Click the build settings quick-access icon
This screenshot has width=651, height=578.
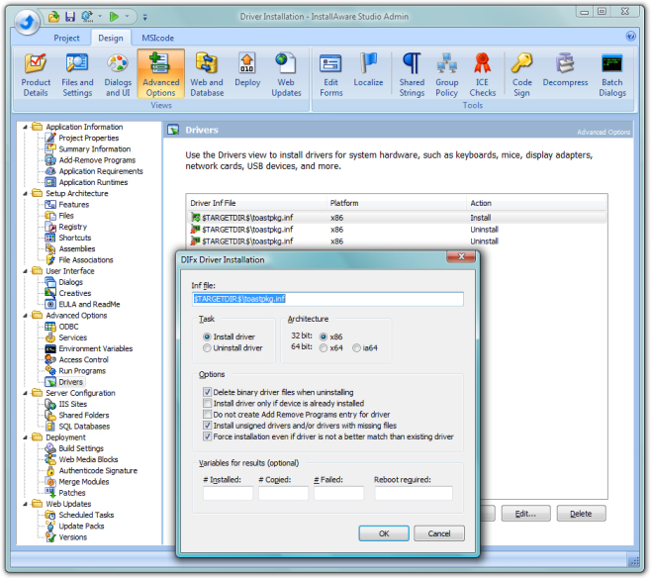click(87, 17)
